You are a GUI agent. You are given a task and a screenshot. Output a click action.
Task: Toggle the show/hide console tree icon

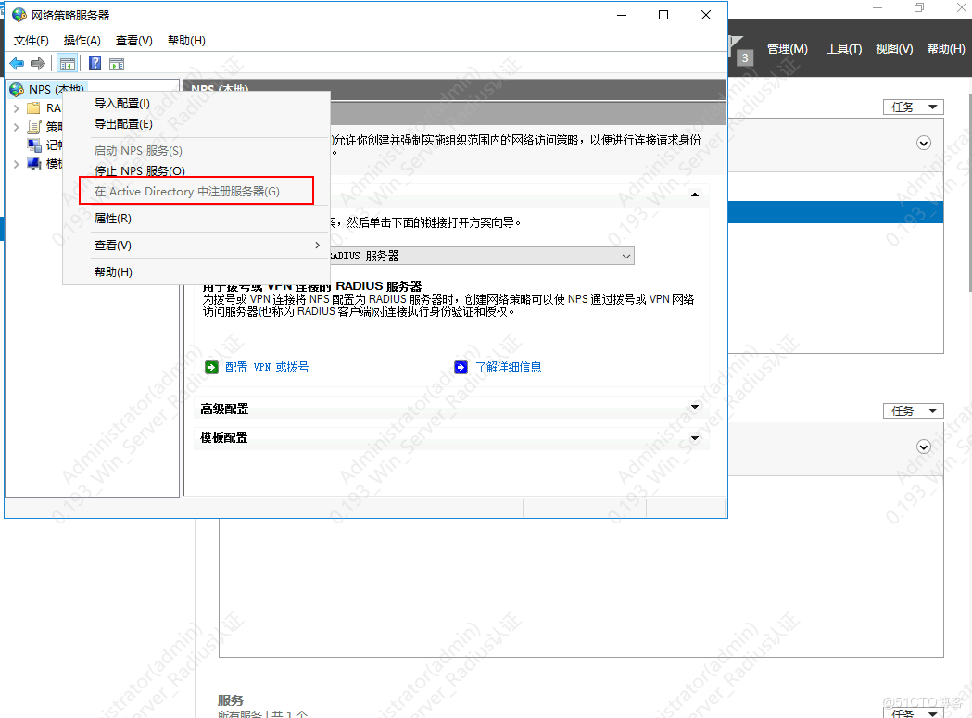(67, 63)
